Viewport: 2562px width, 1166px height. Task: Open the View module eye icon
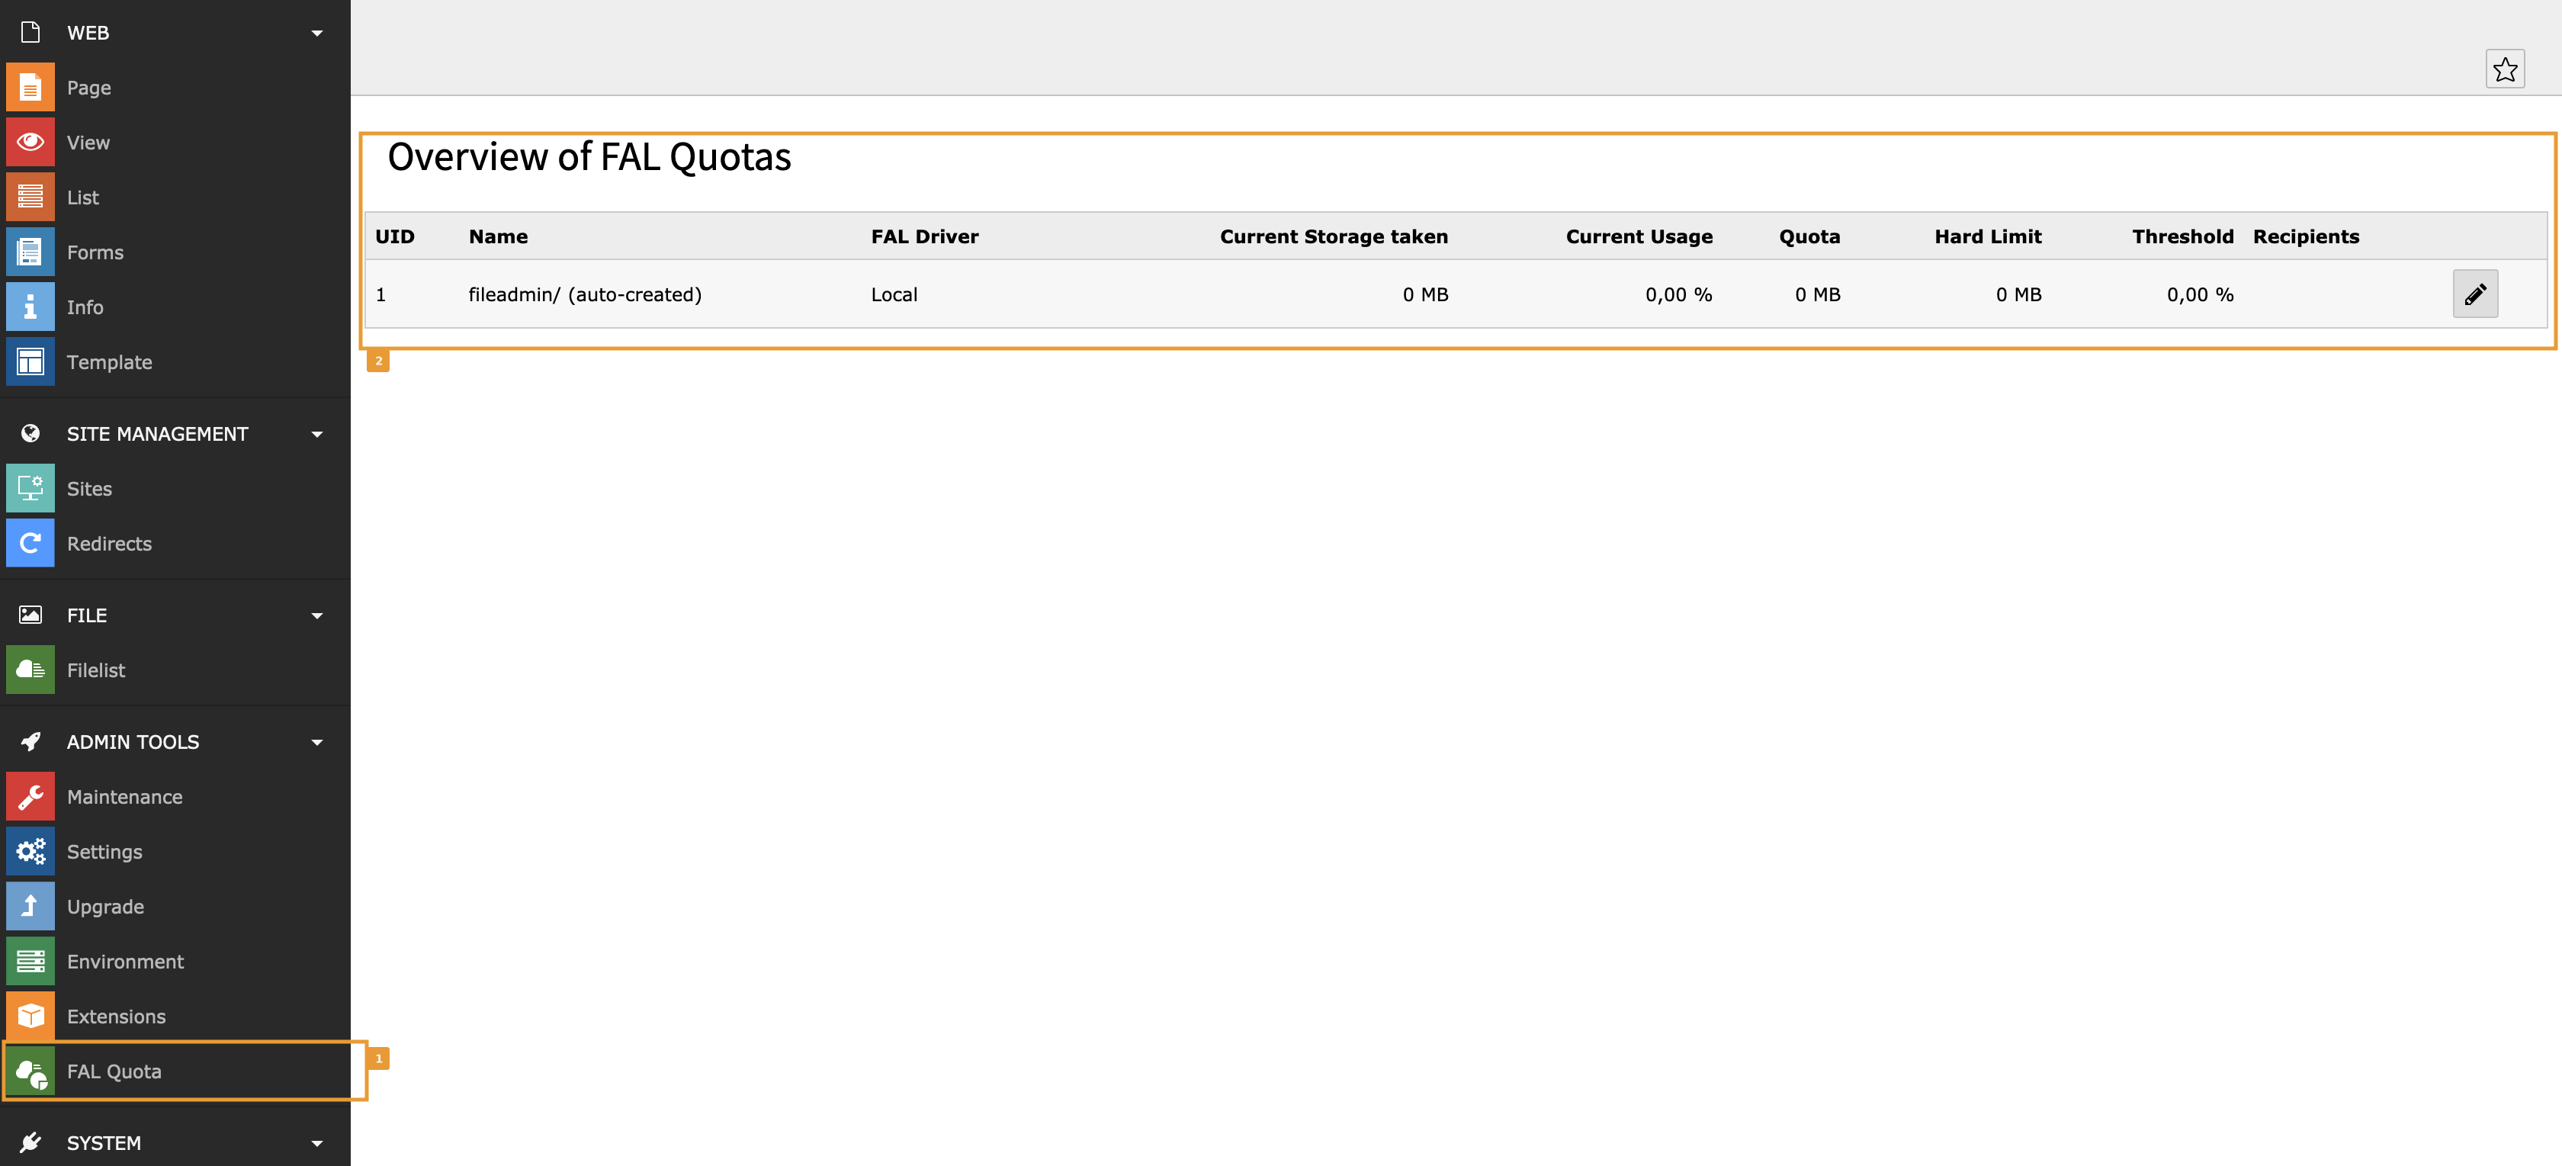pyautogui.click(x=30, y=143)
